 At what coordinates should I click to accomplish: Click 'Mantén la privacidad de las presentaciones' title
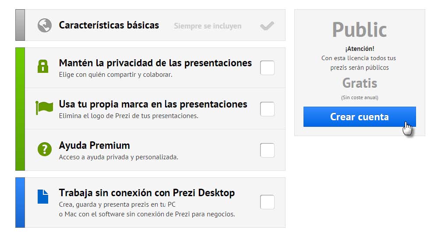(155, 63)
